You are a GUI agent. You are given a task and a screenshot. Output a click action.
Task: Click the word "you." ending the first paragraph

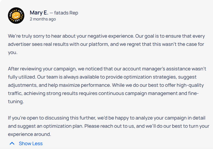13,53
